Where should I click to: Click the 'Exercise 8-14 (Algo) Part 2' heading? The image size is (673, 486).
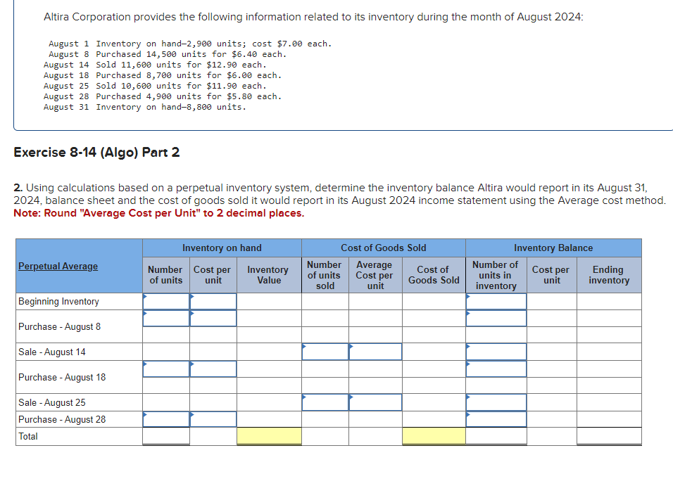pos(96,153)
